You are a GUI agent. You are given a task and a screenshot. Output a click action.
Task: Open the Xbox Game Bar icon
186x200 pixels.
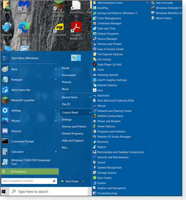5,90
